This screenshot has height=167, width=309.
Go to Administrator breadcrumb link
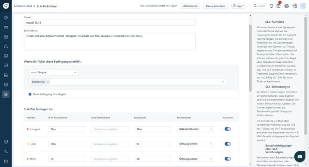click(x=23, y=6)
